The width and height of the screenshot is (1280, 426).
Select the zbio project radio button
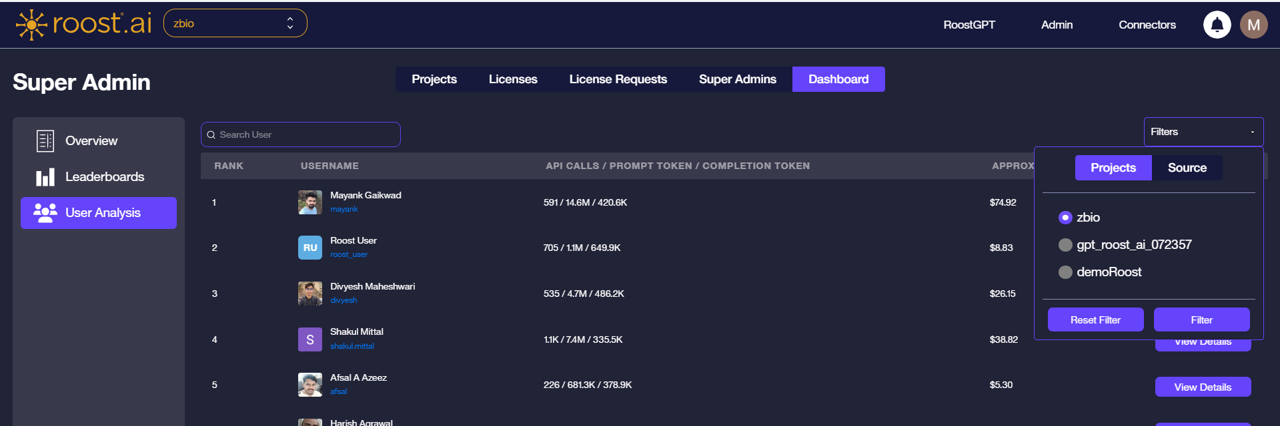click(1065, 218)
